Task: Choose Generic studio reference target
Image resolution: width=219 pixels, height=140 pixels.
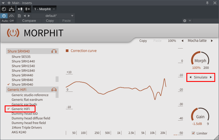Action: point(30,95)
